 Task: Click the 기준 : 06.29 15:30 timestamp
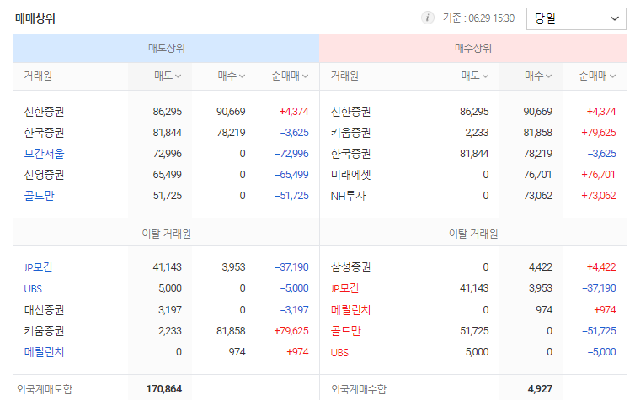(478, 18)
